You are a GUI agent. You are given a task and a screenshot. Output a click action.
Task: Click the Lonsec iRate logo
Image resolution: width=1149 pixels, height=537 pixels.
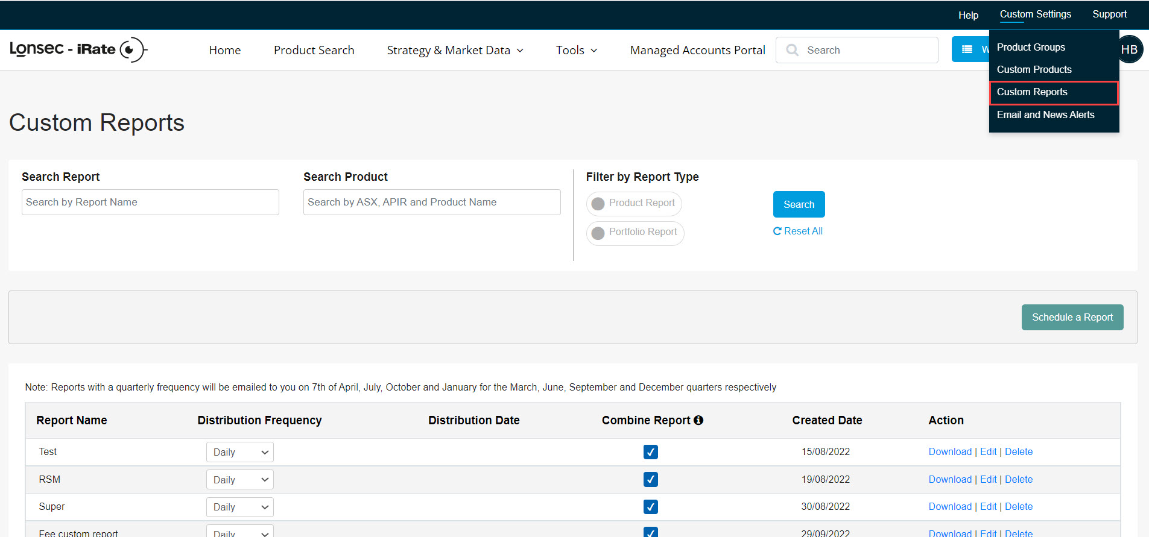point(78,49)
